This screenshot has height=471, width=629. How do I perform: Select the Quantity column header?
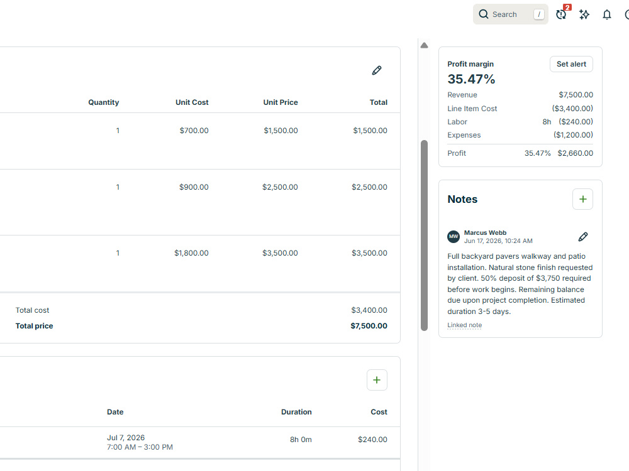104,102
